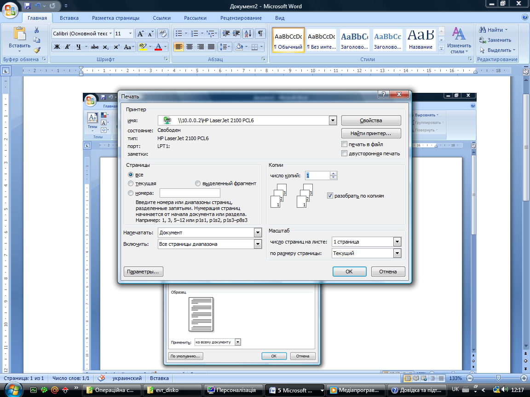Open the Вставка ribbon tab

69,18
